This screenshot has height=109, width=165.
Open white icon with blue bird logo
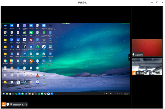tap(44, 47)
